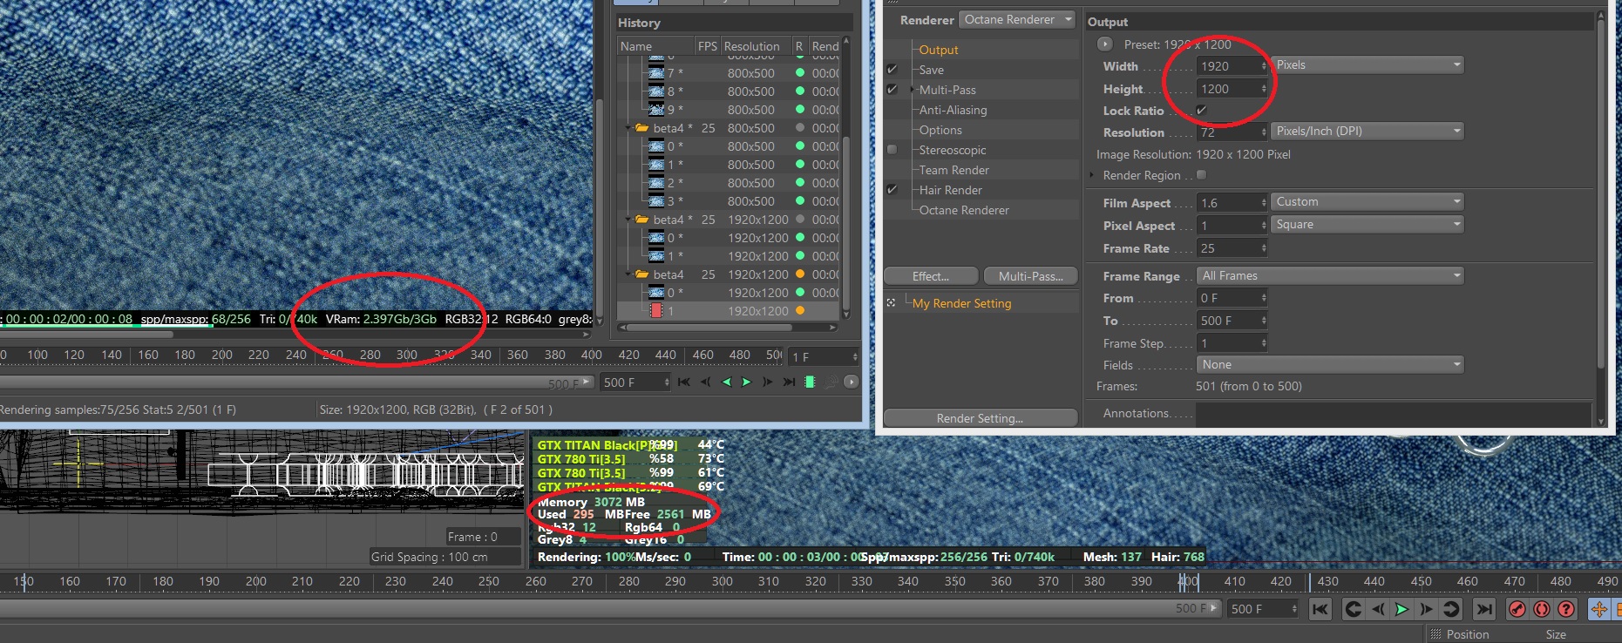Open the Pixel Aspect Square dropdown
Viewport: 1622px width, 643px height.
(x=1368, y=225)
